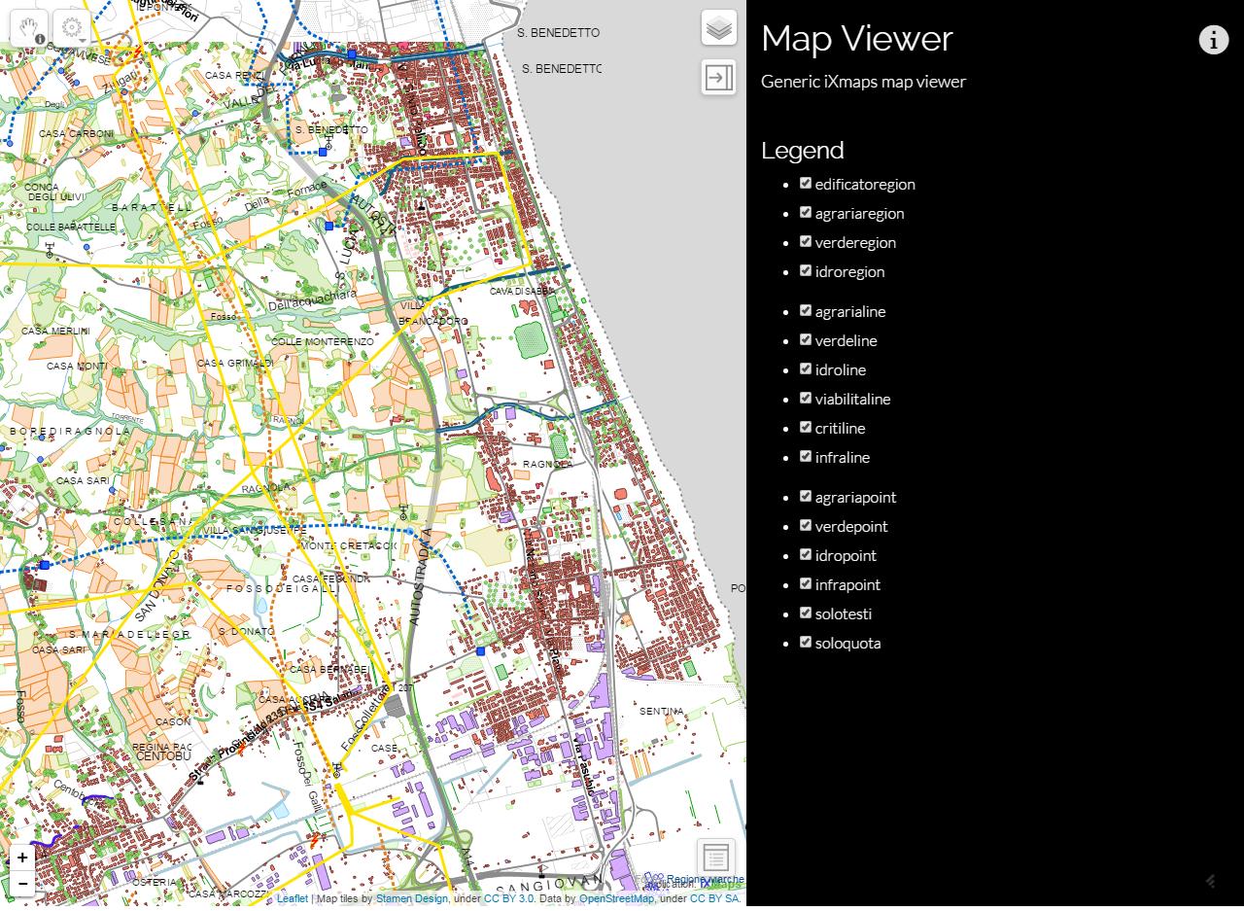Toggle the idroregion layer checkbox
The height and width of the screenshot is (911, 1244).
806,270
